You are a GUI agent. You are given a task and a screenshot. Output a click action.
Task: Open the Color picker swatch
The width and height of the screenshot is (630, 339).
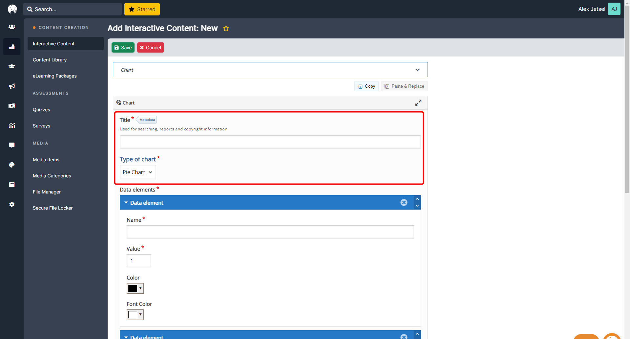(x=135, y=288)
